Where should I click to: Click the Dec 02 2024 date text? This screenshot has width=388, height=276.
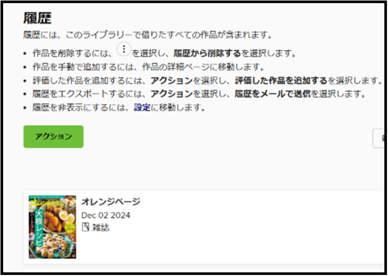(106, 215)
